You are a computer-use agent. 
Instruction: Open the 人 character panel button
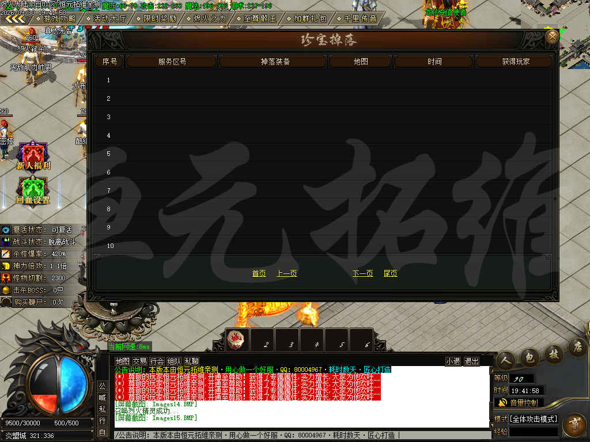[505, 360]
